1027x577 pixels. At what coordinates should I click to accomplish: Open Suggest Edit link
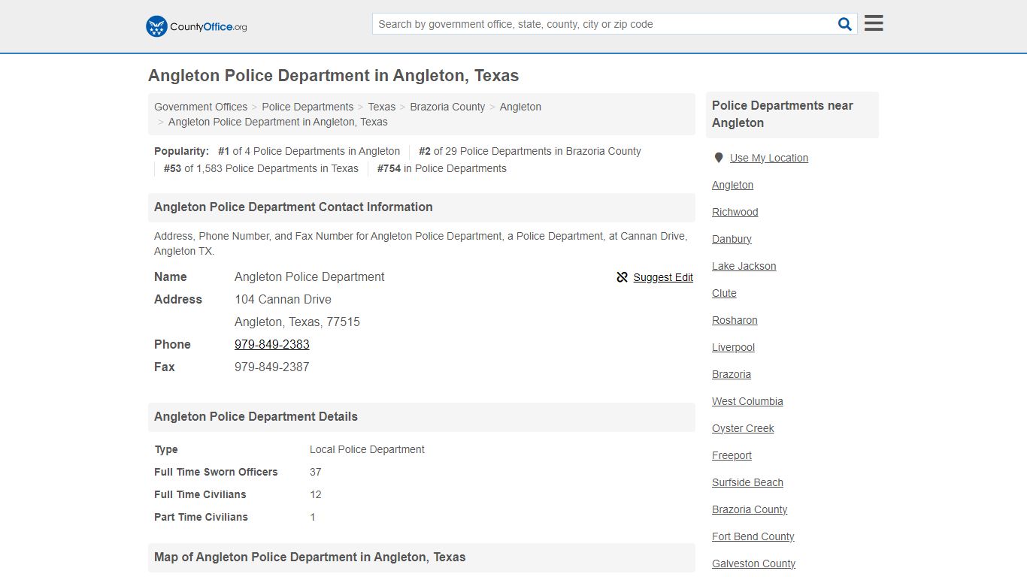tap(663, 277)
